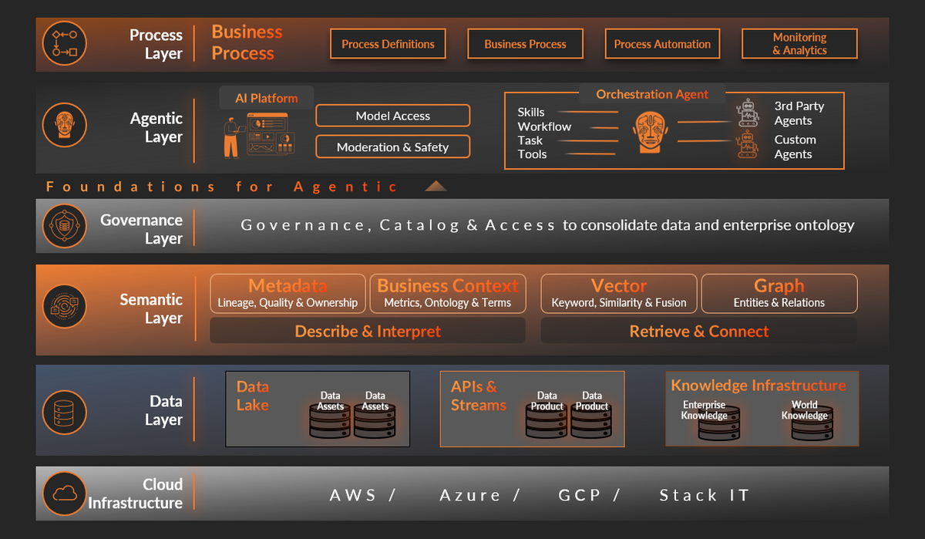925x539 pixels.
Task: Click the Enterprise Knowledge database stack
Action: point(718,423)
